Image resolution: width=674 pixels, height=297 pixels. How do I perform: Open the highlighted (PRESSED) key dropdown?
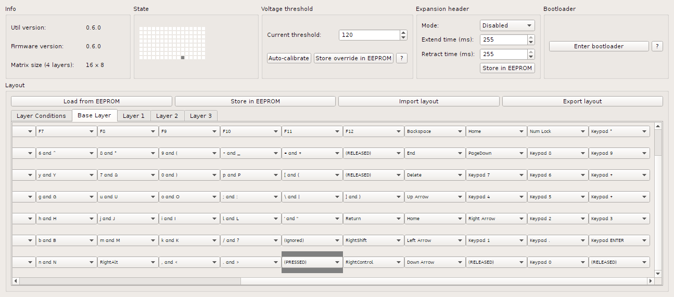pyautogui.click(x=312, y=262)
